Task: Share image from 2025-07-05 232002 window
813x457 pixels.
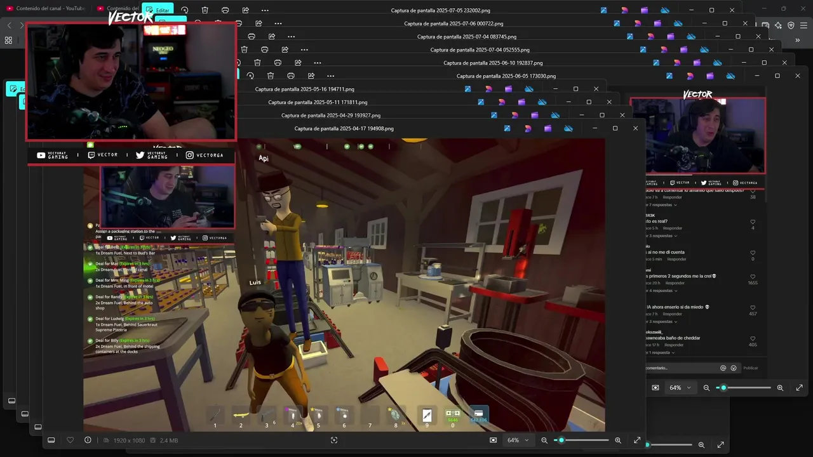Action: coord(246,10)
